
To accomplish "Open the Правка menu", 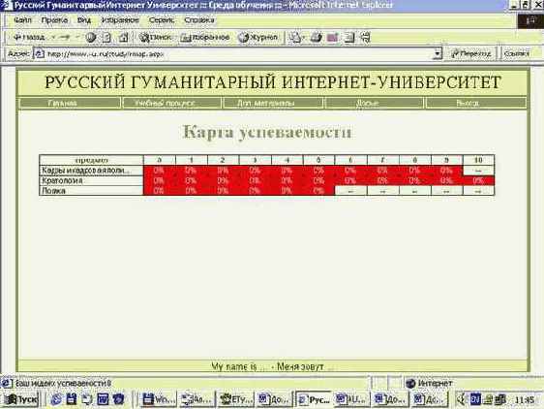I will 54,20.
